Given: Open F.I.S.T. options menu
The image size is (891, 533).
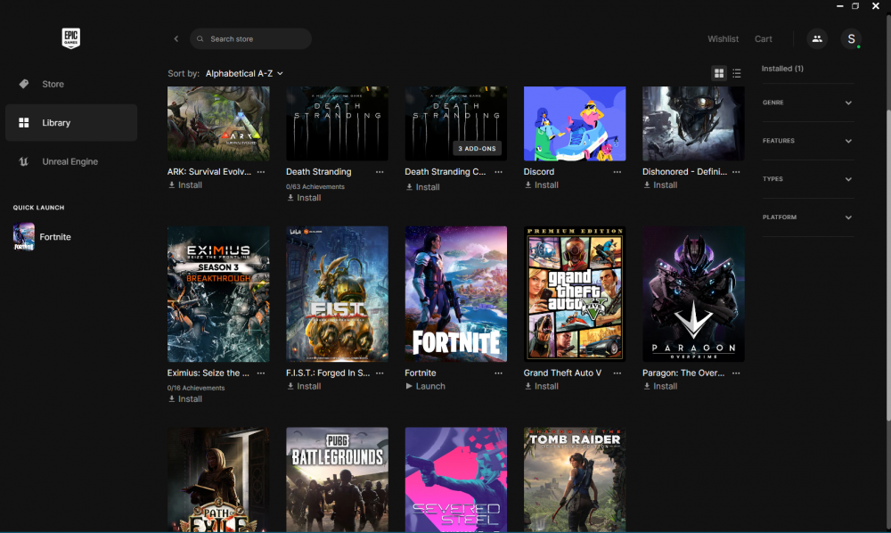Looking at the screenshot, I should [380, 373].
